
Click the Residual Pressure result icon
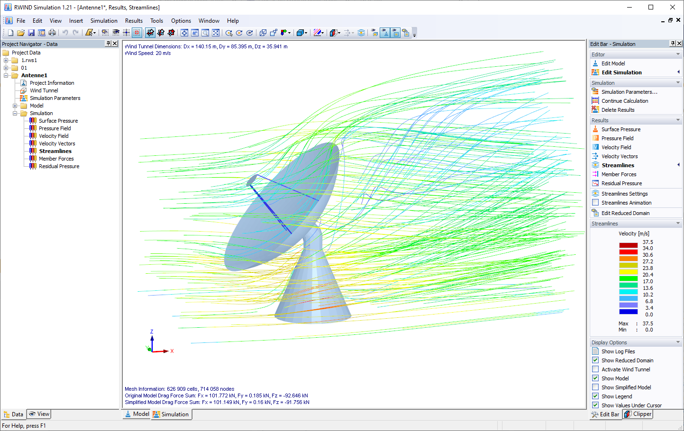coord(596,183)
